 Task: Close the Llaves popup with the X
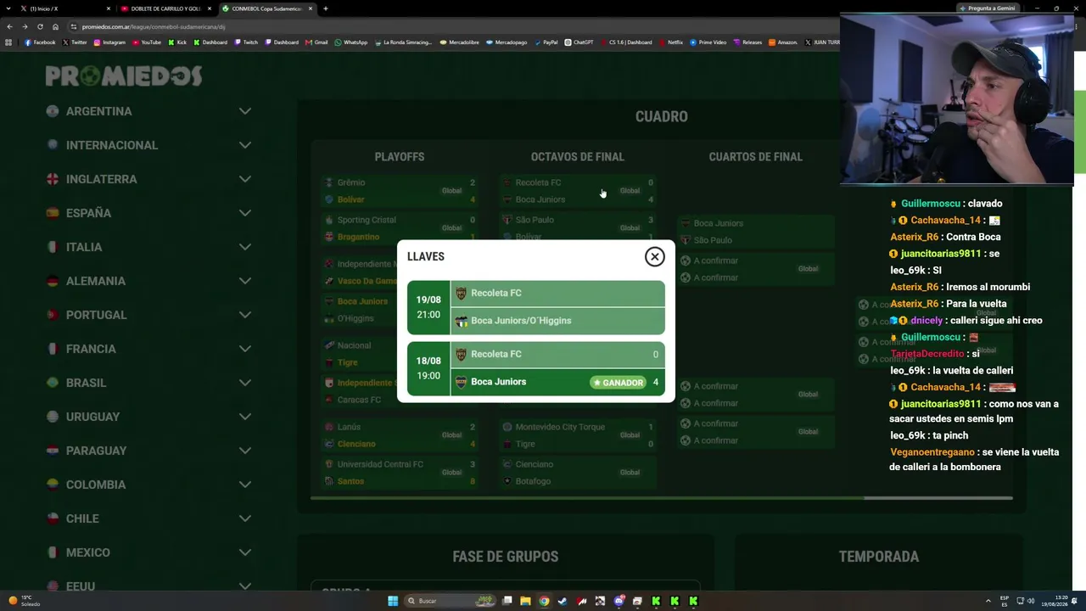(x=654, y=256)
